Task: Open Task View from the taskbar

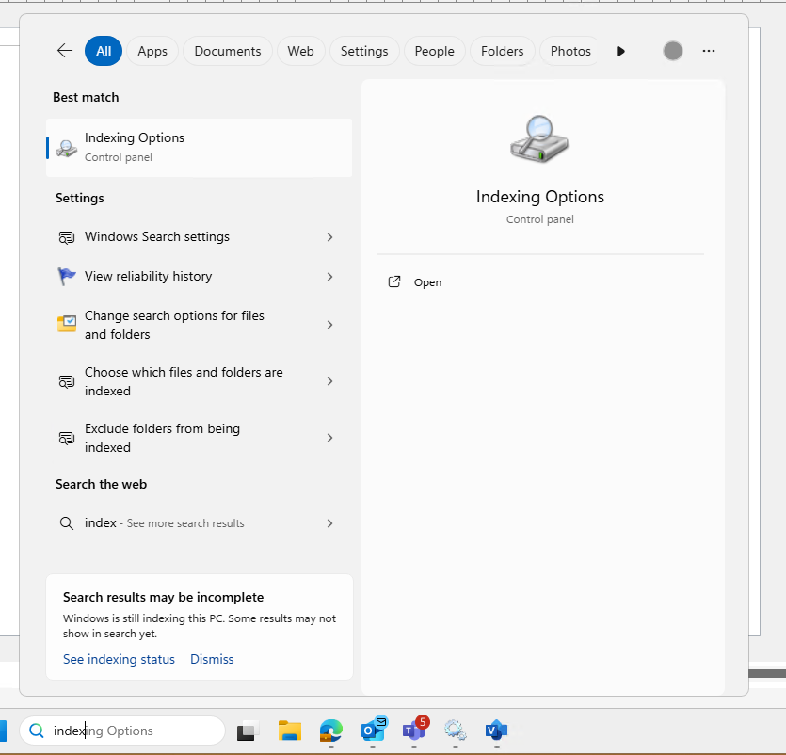Action: [x=248, y=731]
